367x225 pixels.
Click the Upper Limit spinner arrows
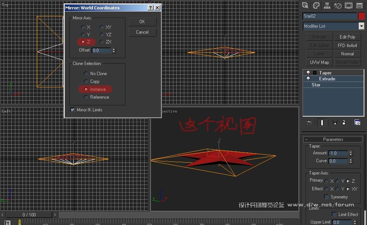pyautogui.click(x=355, y=222)
